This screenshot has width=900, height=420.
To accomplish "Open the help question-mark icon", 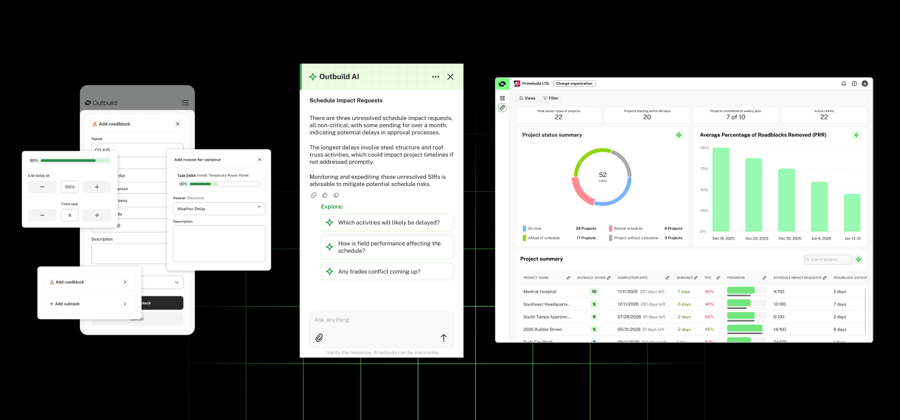I will click(854, 83).
